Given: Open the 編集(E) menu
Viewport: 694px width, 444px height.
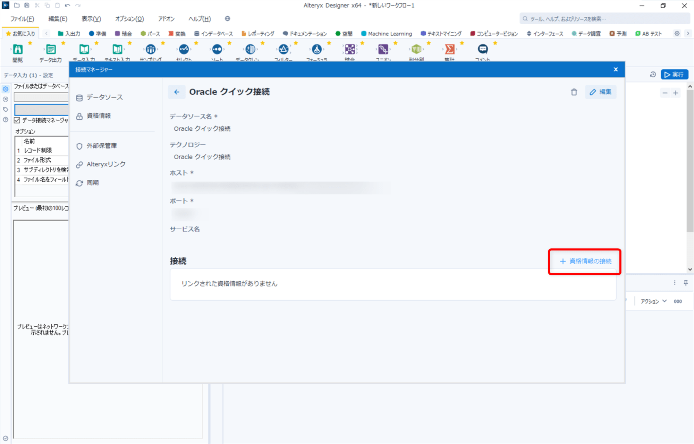Looking at the screenshot, I should tap(58, 19).
